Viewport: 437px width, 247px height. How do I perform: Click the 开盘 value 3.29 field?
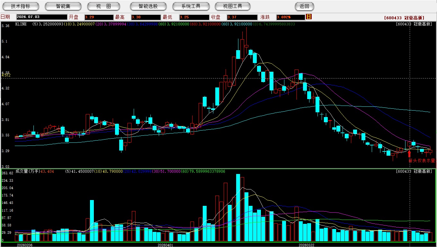coord(99,17)
